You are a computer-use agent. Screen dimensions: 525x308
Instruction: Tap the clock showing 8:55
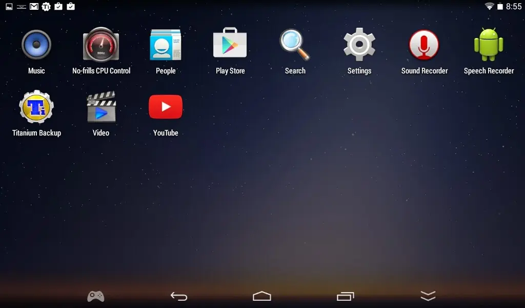coord(514,6)
